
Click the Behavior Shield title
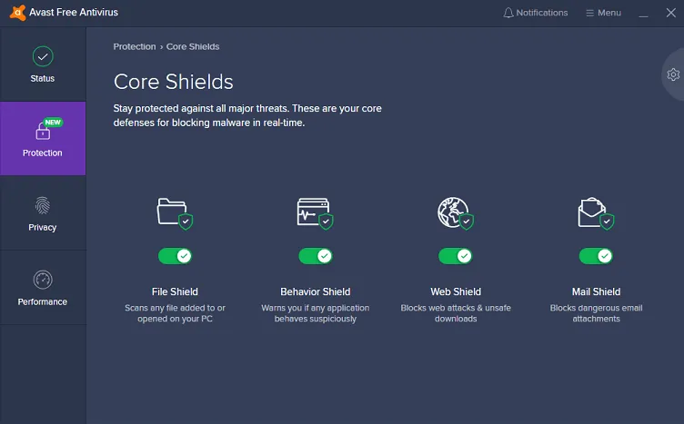pos(316,291)
